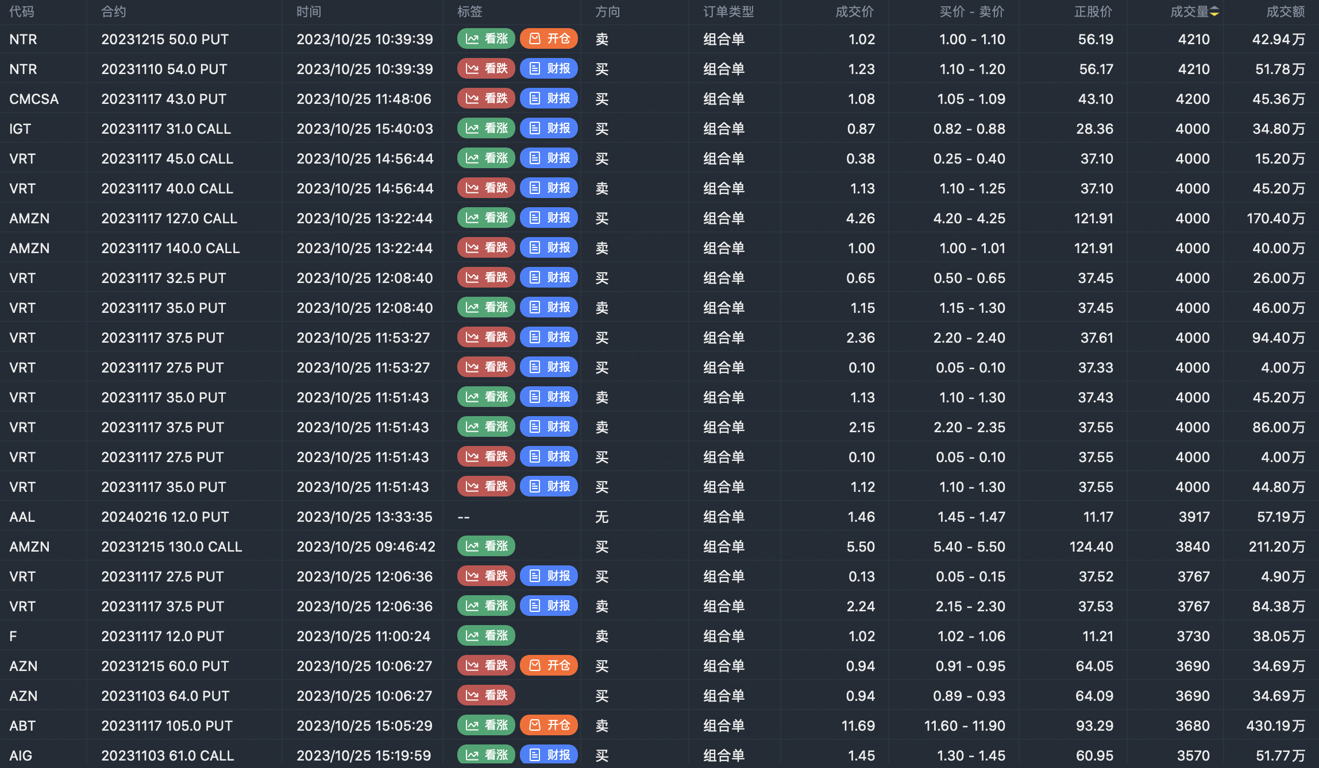Click the 标签 column header
Screen dimensions: 1319x768
click(x=470, y=12)
